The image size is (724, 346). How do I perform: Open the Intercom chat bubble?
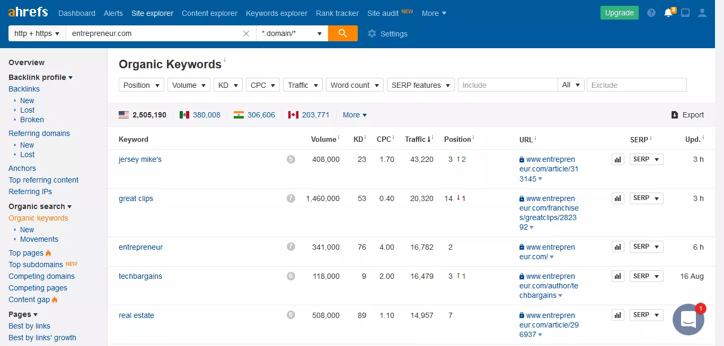point(688,319)
